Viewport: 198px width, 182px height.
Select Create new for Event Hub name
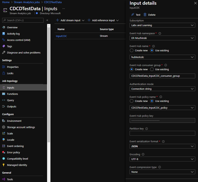pyautogui.click(x=132, y=50)
